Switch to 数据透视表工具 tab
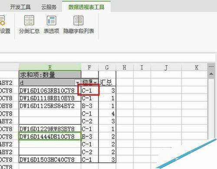Screen dimensions: 217x169 [86, 7]
